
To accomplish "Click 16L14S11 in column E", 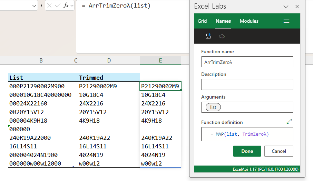I will click(x=155, y=146).
